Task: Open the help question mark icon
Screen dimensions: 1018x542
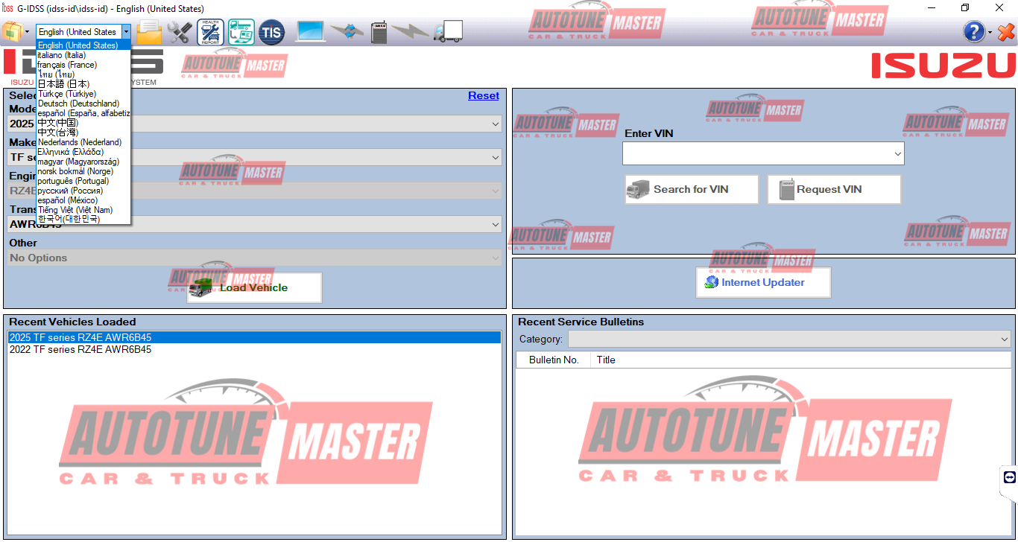Action: (x=973, y=32)
